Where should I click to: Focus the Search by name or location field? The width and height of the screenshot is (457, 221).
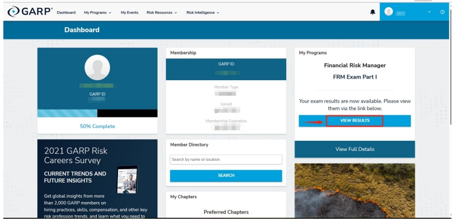tap(226, 159)
